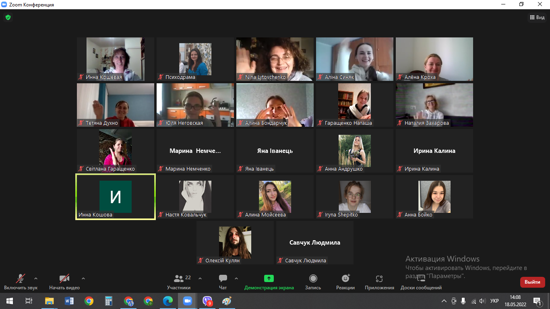This screenshot has height=309, width=550.
Task: Expand video options arrow next to camera
Action: point(83,278)
